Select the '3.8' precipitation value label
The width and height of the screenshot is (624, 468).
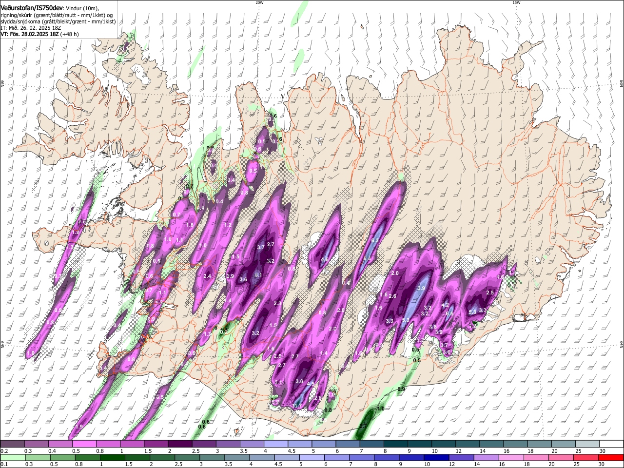[432, 327]
